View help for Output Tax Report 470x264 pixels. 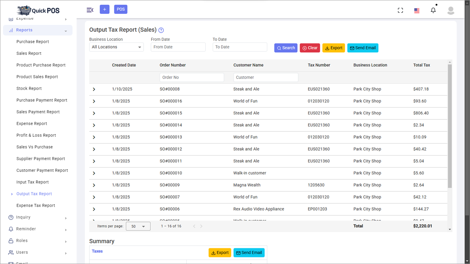point(161,30)
